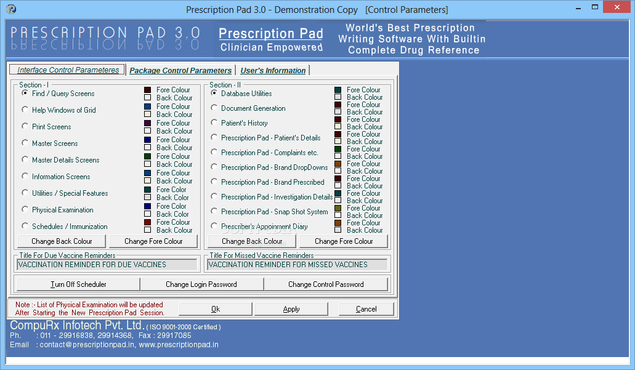The height and width of the screenshot is (370, 635).
Task: Select Information Screens radio button
Action: click(x=25, y=176)
